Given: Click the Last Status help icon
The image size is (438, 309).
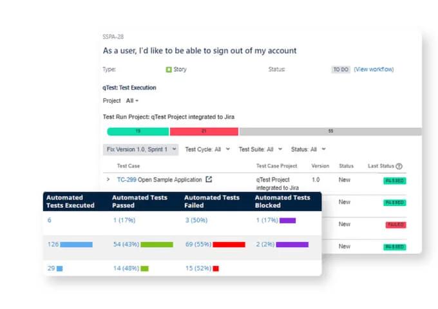Looking at the screenshot, I should [399, 166].
